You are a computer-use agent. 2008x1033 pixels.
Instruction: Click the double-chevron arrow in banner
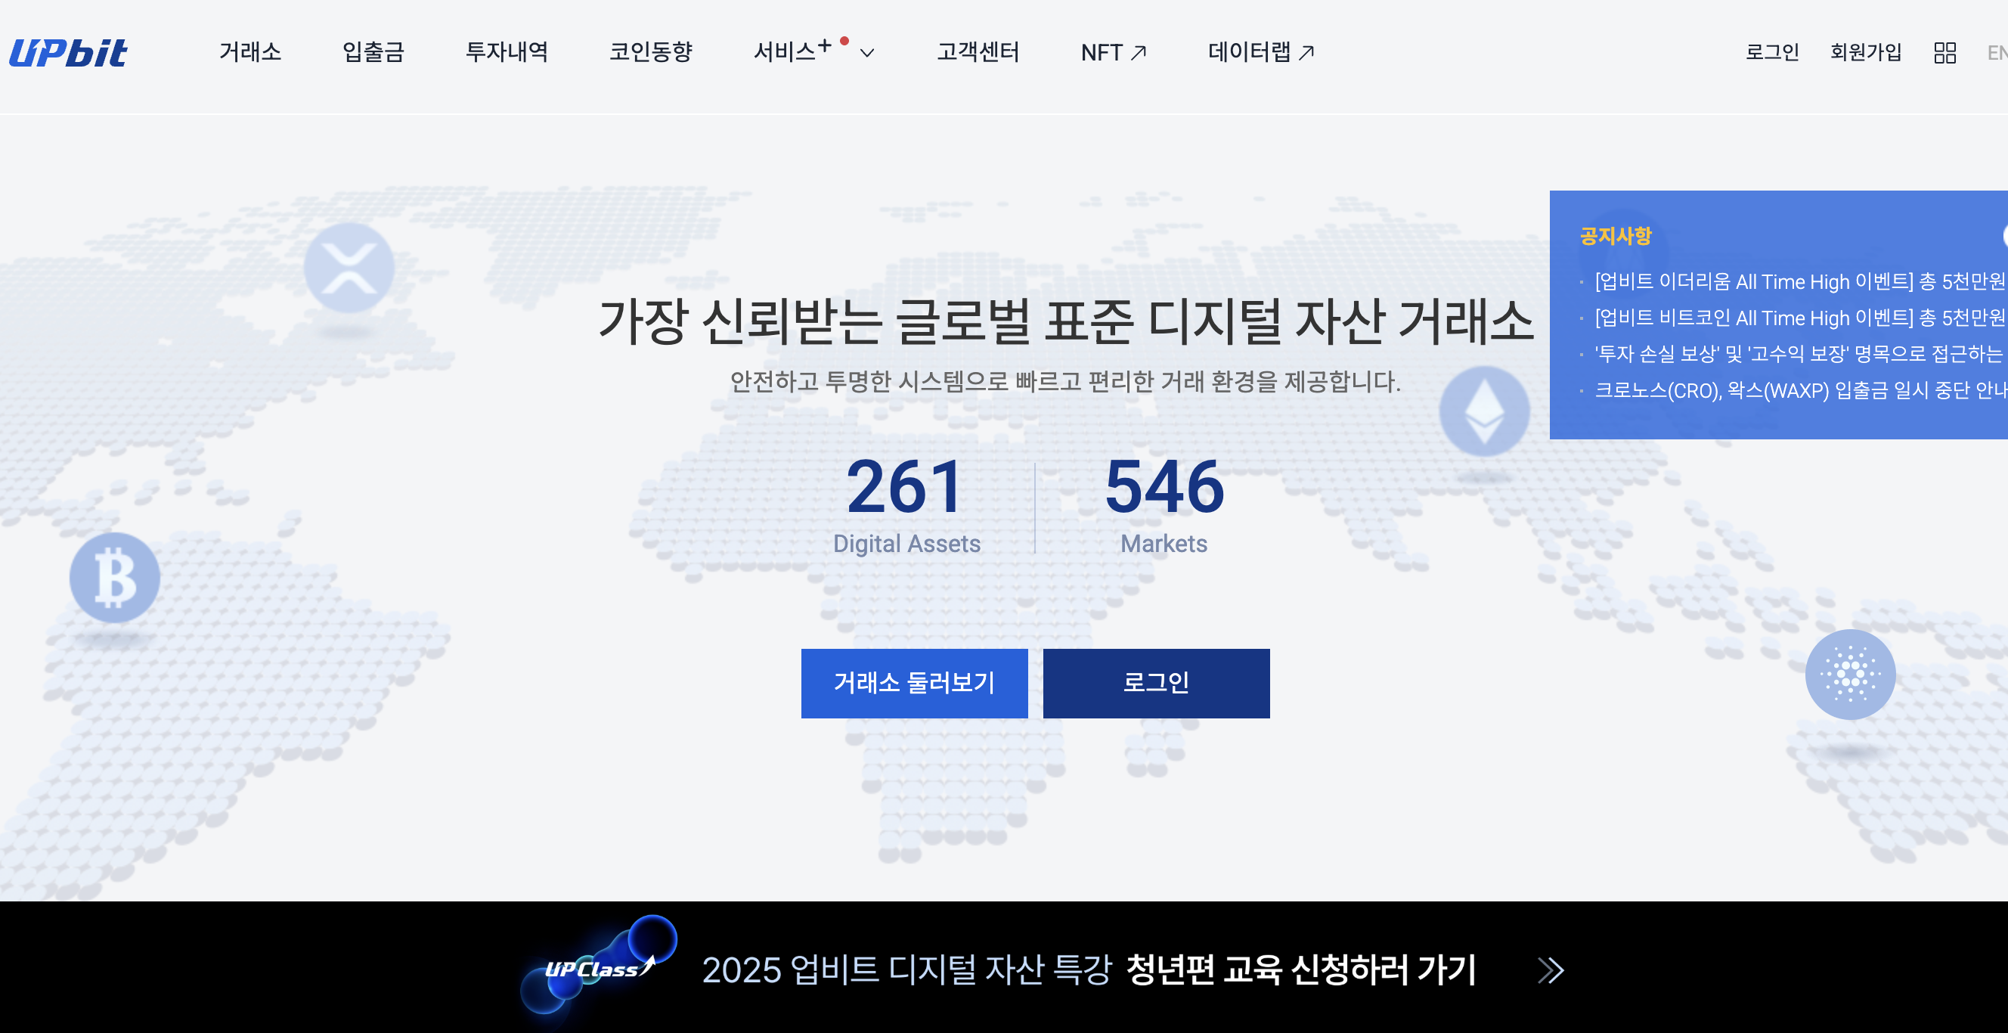(x=1551, y=971)
